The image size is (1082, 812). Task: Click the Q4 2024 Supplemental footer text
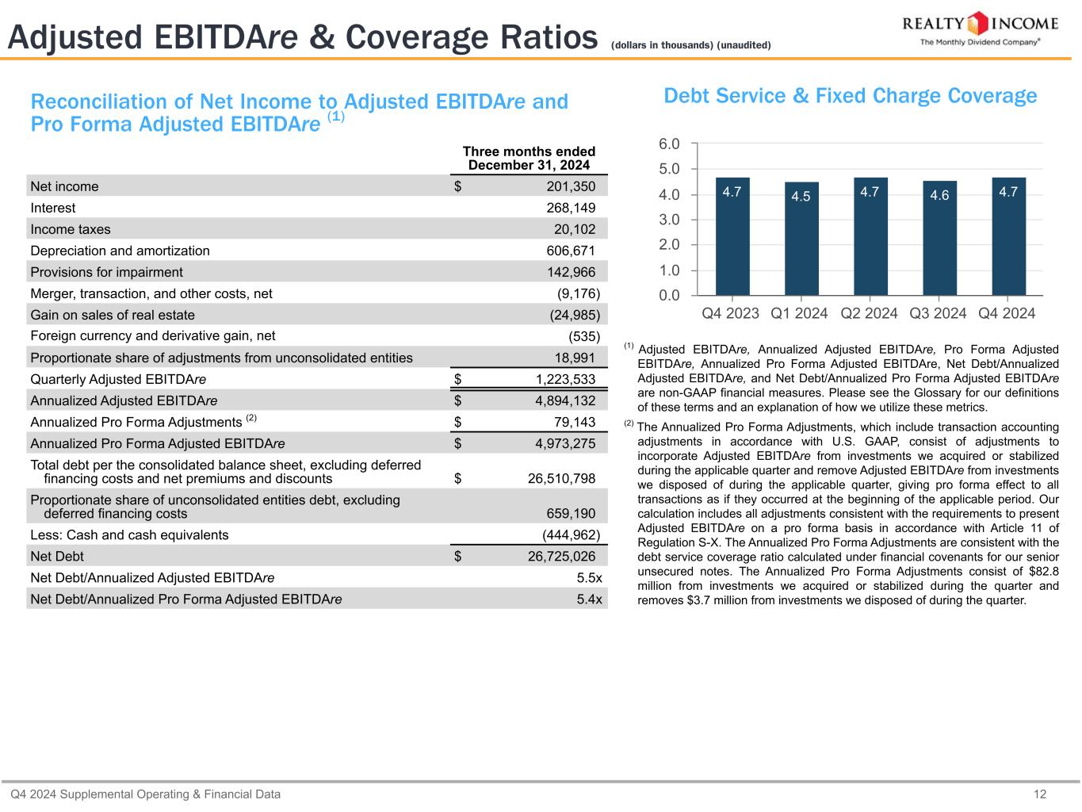pyautogui.click(x=145, y=794)
